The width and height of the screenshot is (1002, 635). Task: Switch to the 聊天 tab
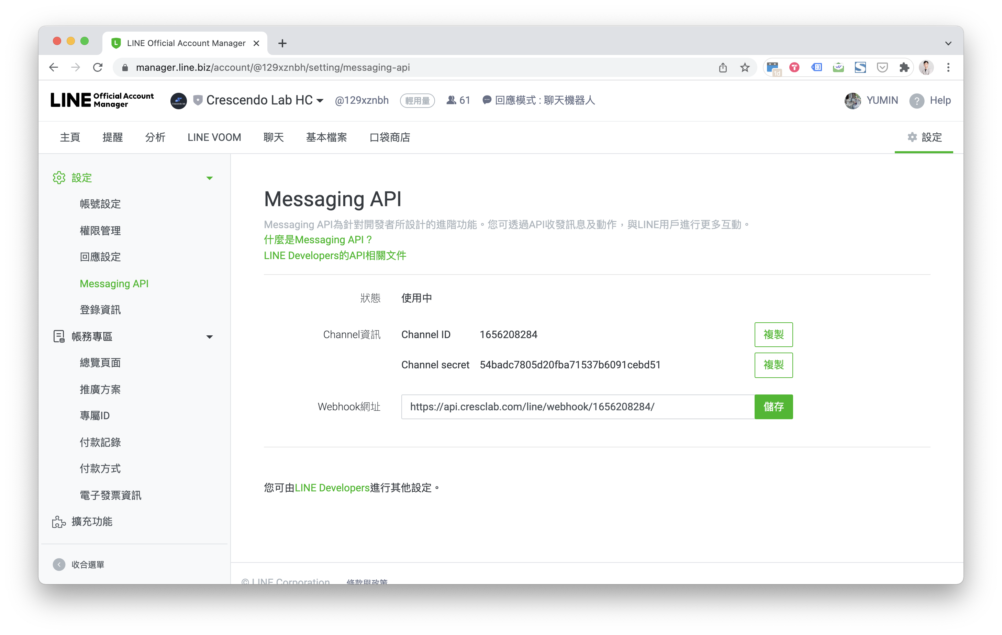[274, 137]
